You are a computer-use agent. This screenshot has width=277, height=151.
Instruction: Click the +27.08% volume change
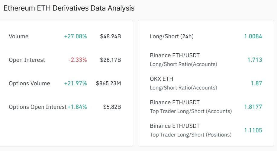coord(75,36)
